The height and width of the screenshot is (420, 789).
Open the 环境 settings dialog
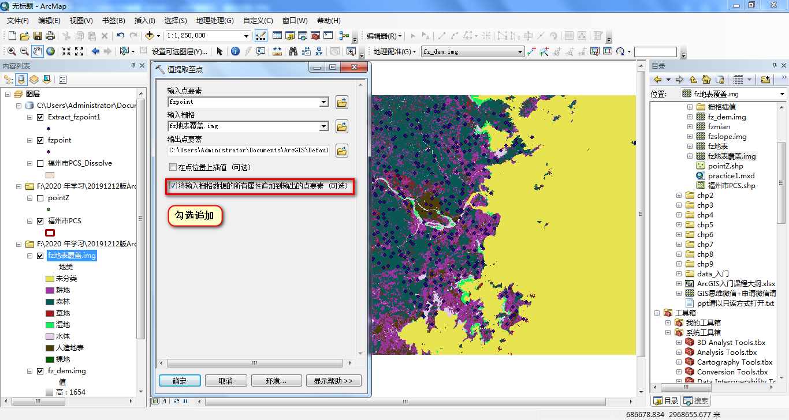(x=276, y=380)
